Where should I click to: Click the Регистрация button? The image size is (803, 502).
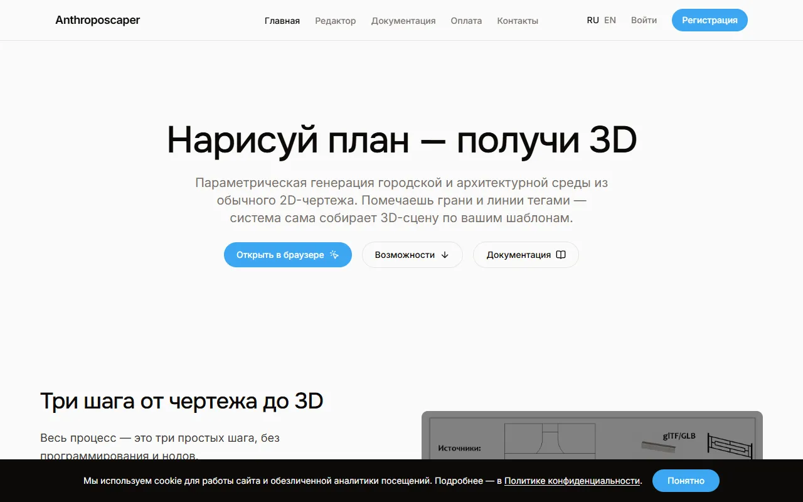[x=710, y=20]
